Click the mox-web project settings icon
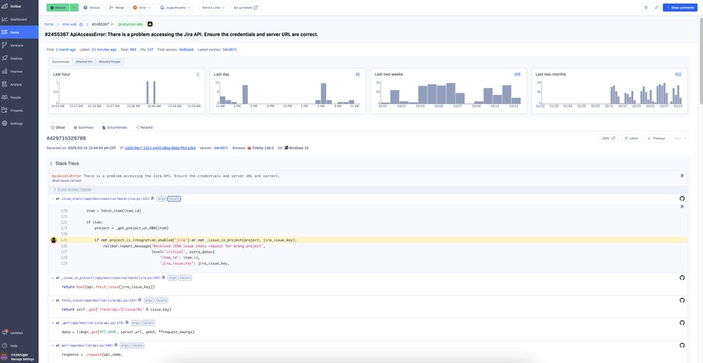Image resolution: width=703 pixels, height=363 pixels. click(81, 25)
